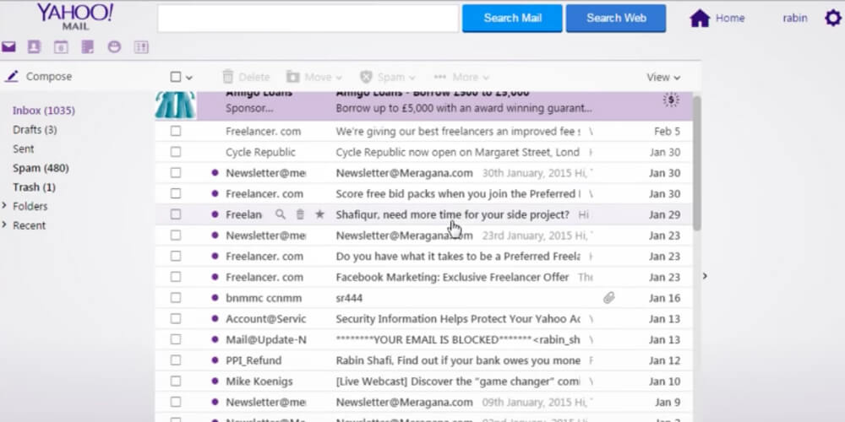Image resolution: width=845 pixels, height=422 pixels.
Task: Open the Sent folder
Action: (x=23, y=149)
